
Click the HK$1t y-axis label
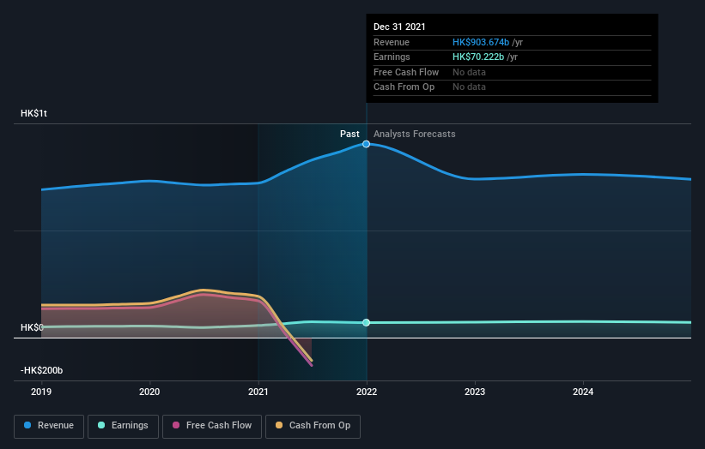point(33,113)
